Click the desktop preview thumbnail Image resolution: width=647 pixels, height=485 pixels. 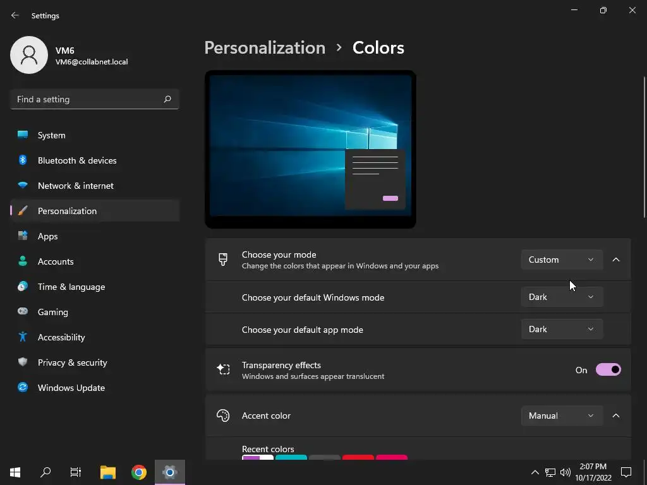pos(310,149)
